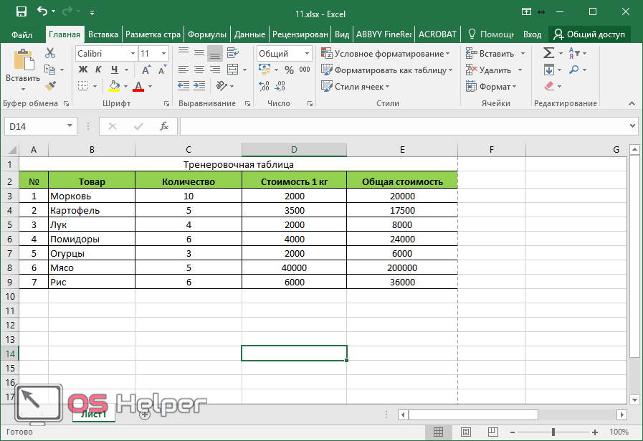Click Условное форматирование button

pyautogui.click(x=386, y=53)
